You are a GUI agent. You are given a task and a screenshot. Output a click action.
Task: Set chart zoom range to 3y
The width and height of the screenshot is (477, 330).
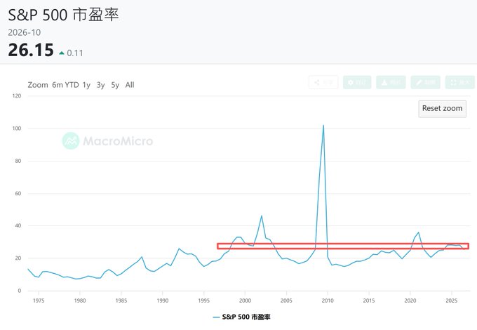(x=101, y=85)
